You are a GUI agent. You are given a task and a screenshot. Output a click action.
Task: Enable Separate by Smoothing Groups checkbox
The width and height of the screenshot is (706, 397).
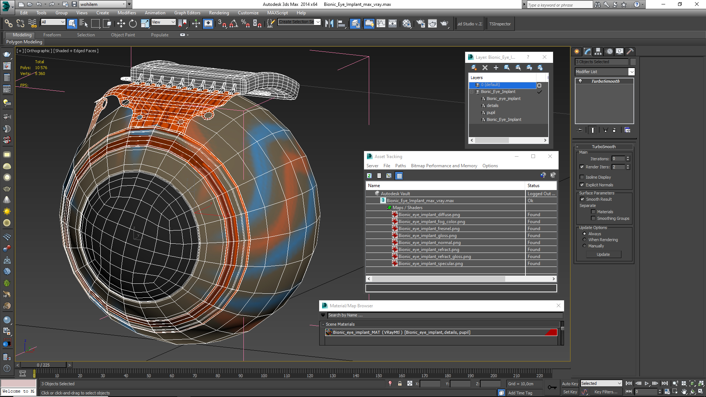(x=593, y=218)
